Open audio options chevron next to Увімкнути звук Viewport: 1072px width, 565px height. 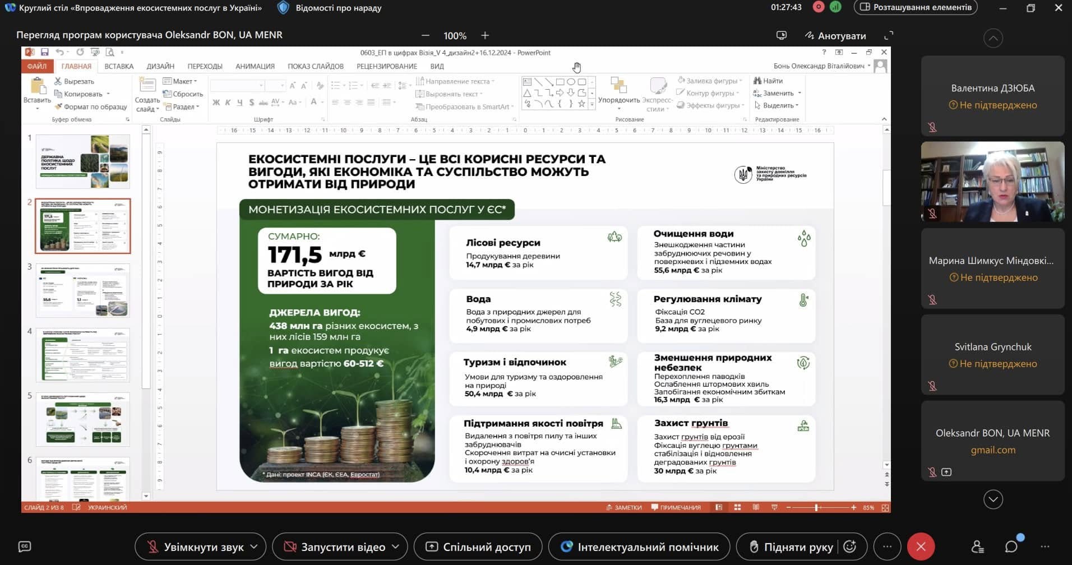pos(254,547)
